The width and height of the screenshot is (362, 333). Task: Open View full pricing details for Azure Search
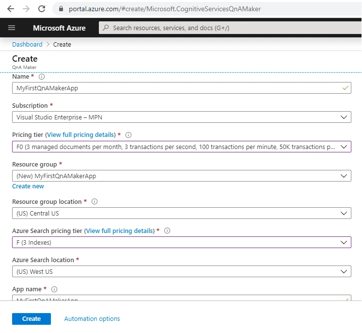pos(119,231)
